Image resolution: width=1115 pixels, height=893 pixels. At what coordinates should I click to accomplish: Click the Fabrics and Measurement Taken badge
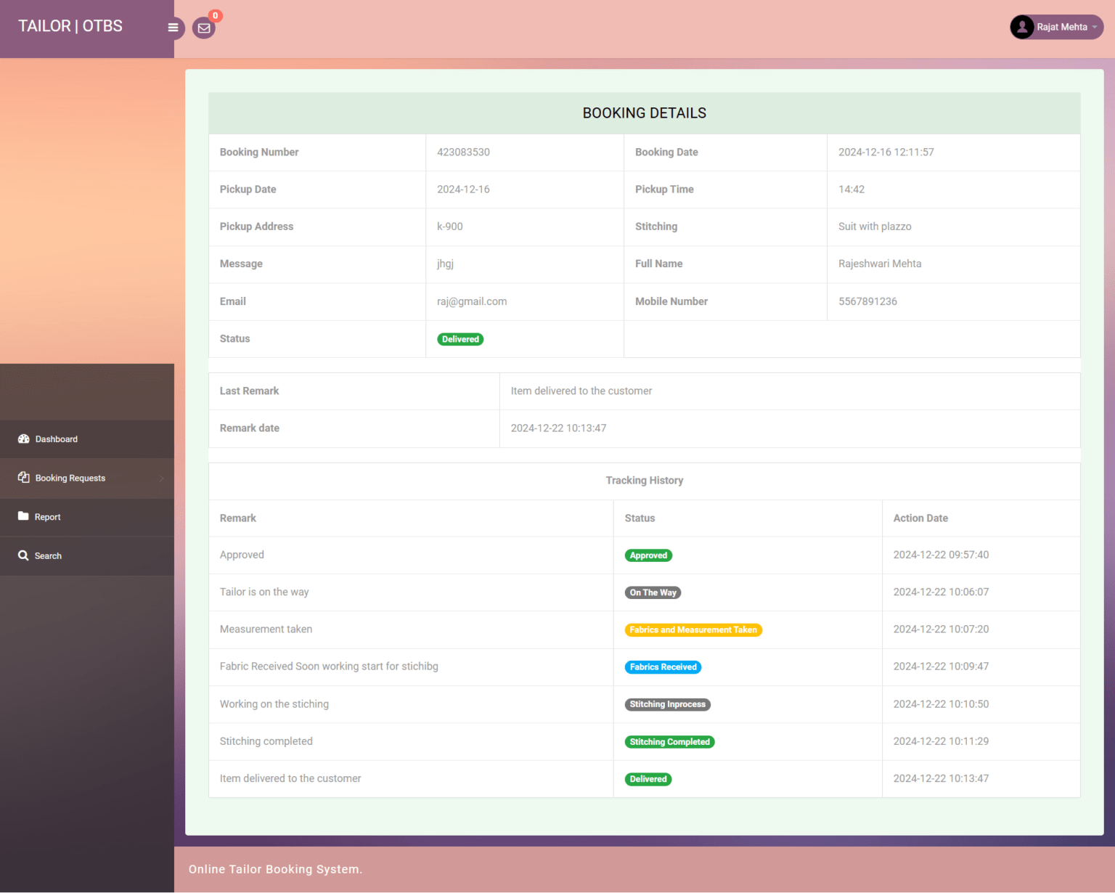693,629
